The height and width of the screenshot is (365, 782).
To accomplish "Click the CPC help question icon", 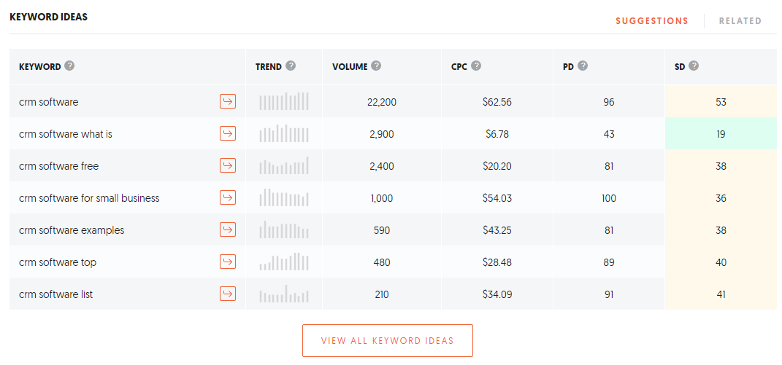I will [476, 66].
